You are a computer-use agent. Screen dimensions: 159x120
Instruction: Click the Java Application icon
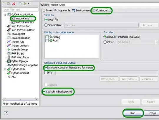click(x=9, y=38)
